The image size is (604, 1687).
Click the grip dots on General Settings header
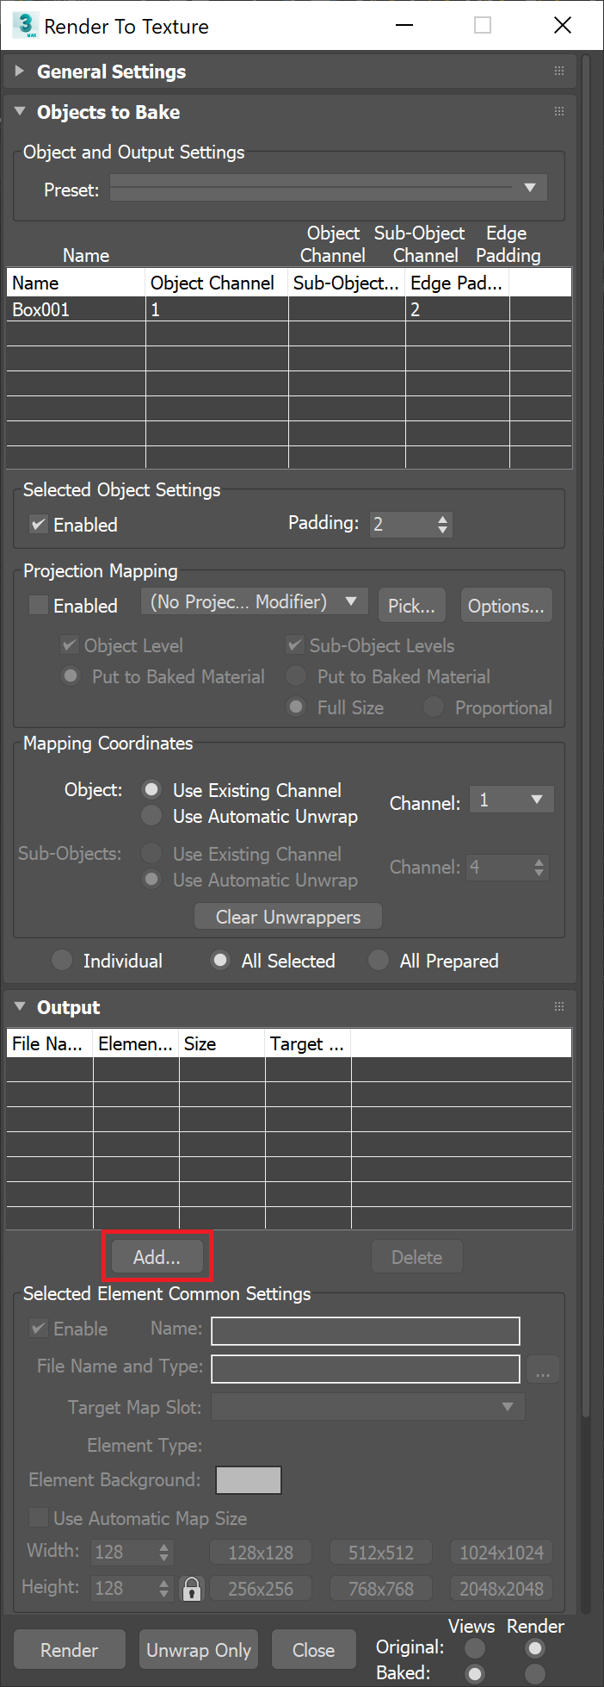coord(558,71)
